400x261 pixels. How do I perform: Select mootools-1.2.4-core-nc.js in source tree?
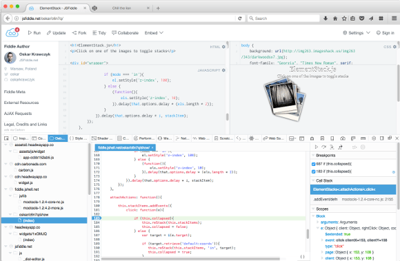coord(43,202)
